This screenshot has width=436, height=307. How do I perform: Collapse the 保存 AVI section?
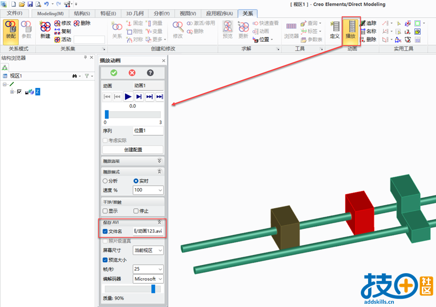coord(160,222)
